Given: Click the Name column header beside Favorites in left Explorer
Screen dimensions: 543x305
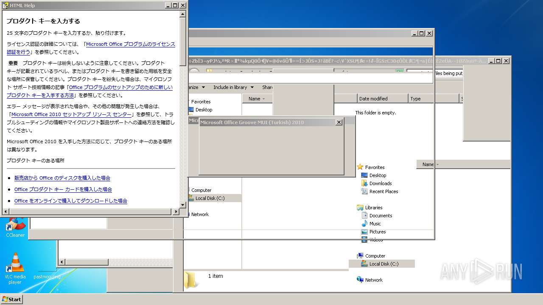Looking at the screenshot, I should tap(257, 99).
